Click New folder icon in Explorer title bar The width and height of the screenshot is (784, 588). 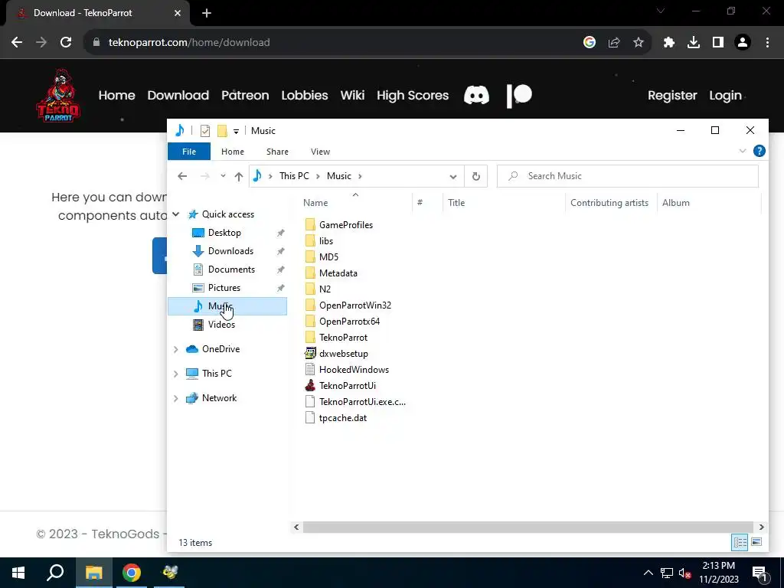[222, 131]
